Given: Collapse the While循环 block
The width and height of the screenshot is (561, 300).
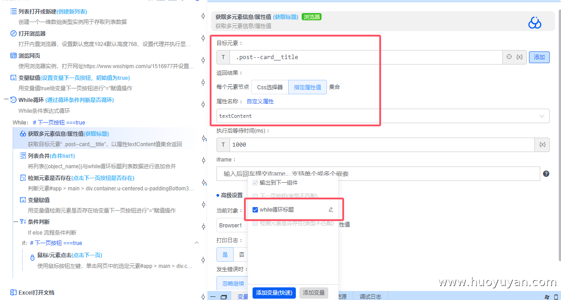Looking at the screenshot, I should point(6,100).
